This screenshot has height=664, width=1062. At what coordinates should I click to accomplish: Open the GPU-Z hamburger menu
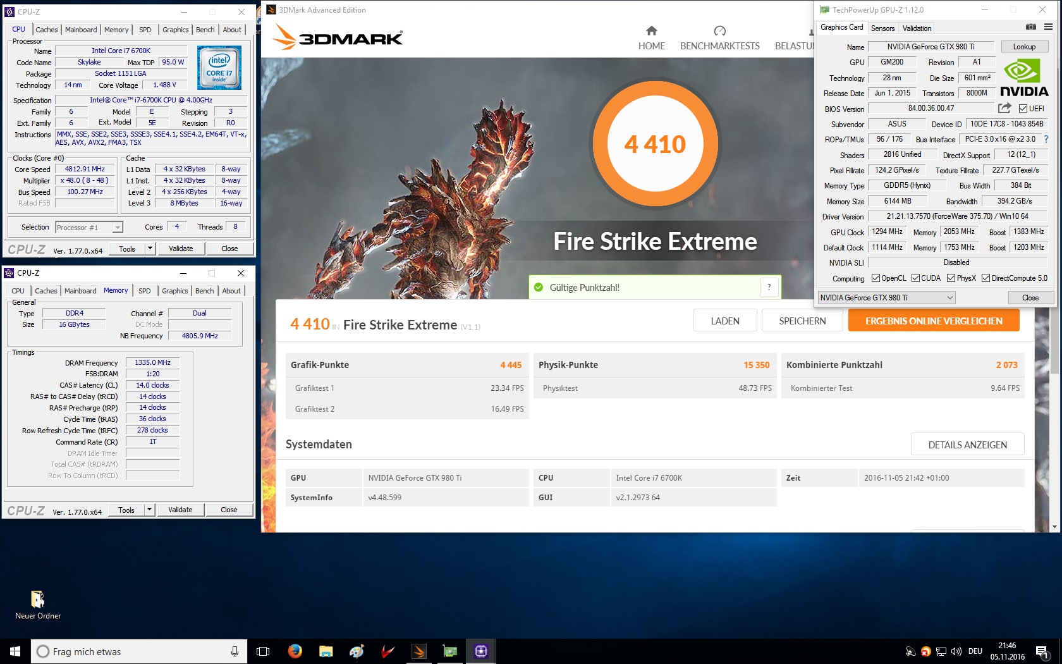coord(1048,27)
